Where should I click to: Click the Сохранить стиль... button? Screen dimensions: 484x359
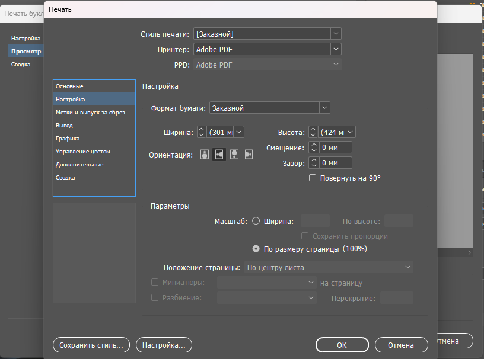pyautogui.click(x=91, y=344)
